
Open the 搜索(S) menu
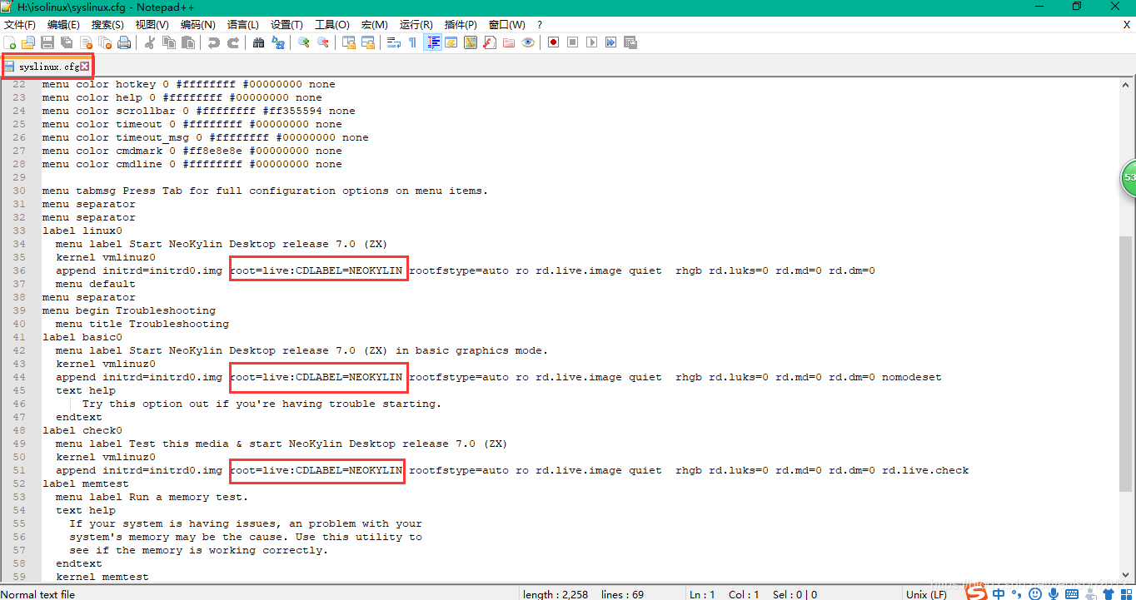(x=107, y=25)
